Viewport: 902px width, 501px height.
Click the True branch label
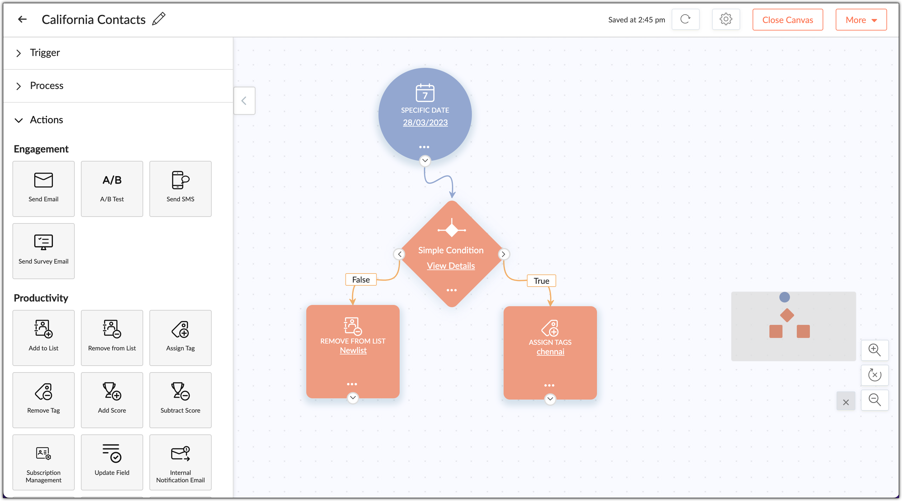[541, 281]
